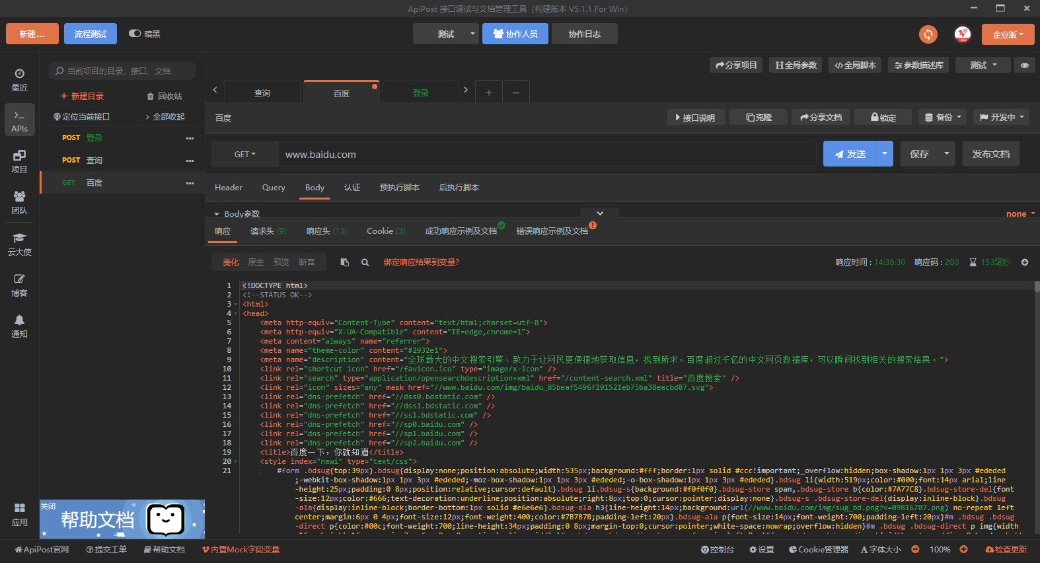Click the add new tab plus icon
Image resolution: width=1040 pixels, height=563 pixels.
click(x=489, y=93)
